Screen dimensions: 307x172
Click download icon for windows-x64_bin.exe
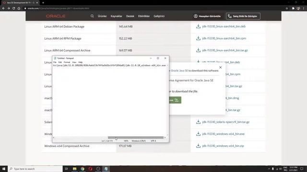click(198, 134)
